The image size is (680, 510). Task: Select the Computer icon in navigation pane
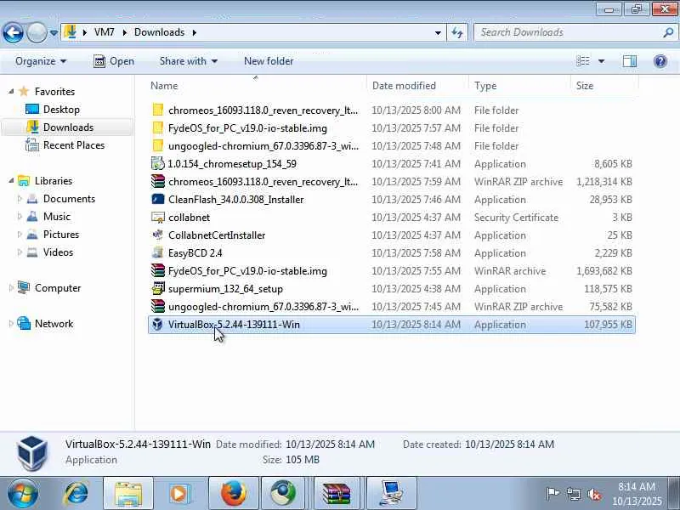pos(24,287)
